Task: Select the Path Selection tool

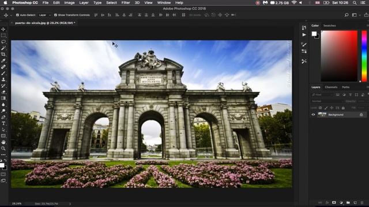Action: pos(3,130)
